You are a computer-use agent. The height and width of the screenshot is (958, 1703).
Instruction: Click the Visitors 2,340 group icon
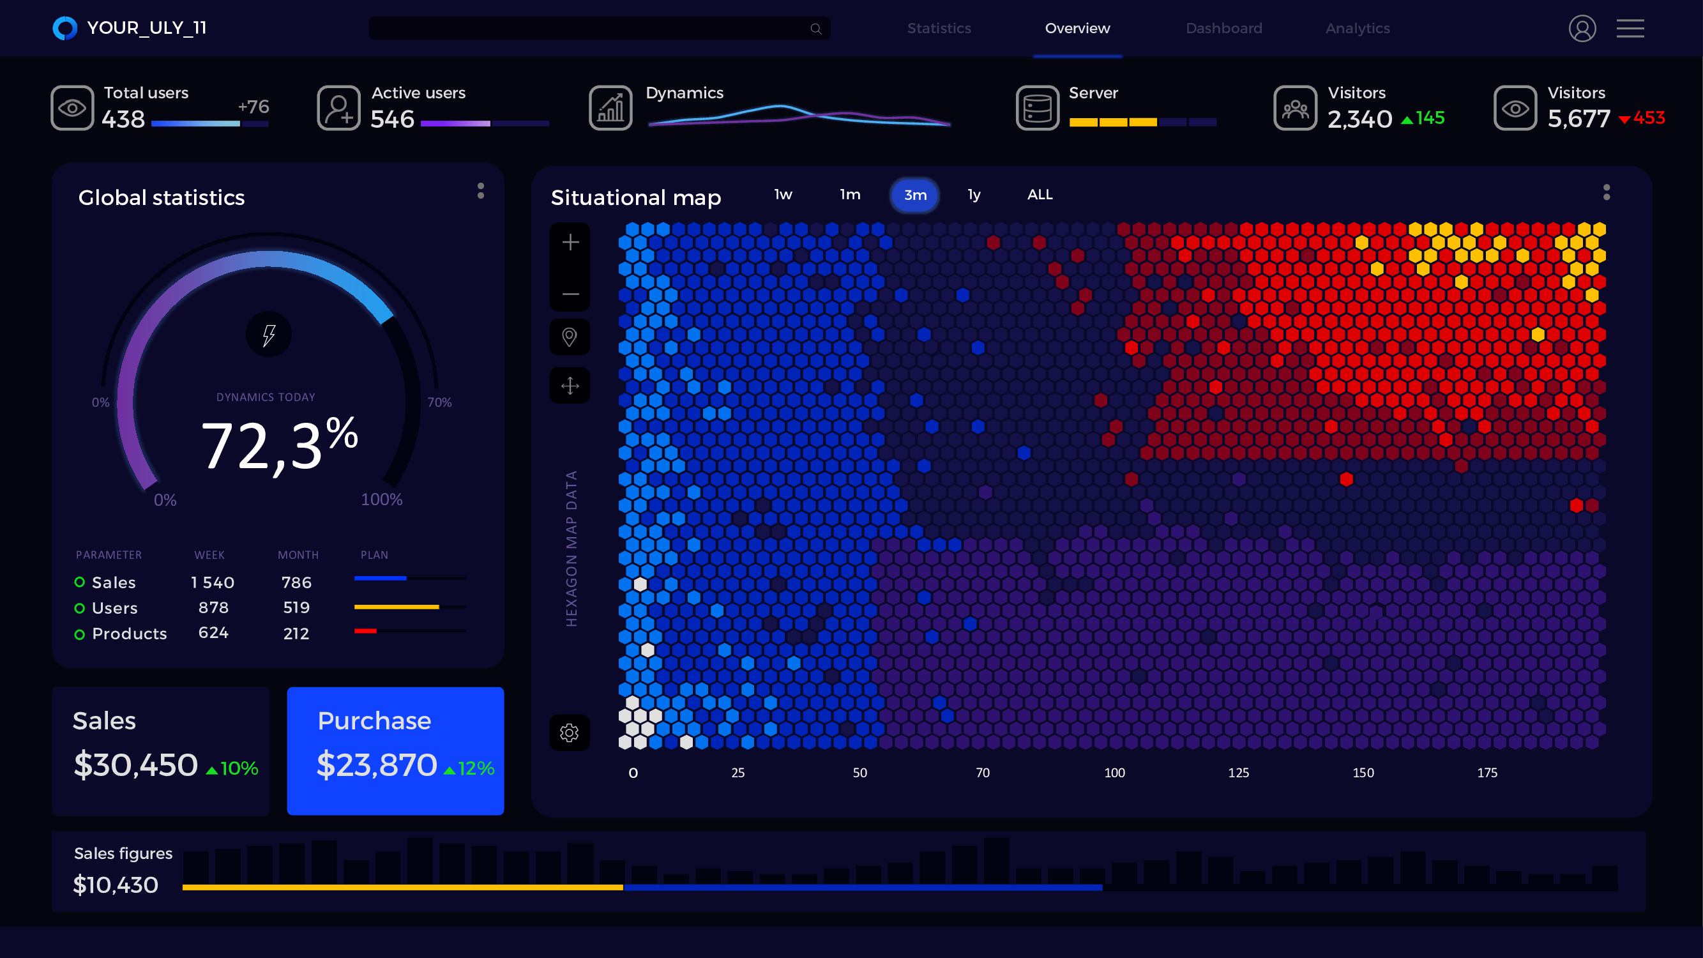coord(1295,108)
